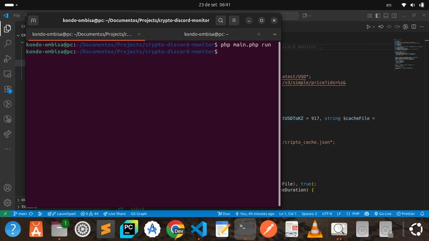The height and width of the screenshot is (241, 429).
Task: Click the new terminal tab button
Action: click(33, 20)
